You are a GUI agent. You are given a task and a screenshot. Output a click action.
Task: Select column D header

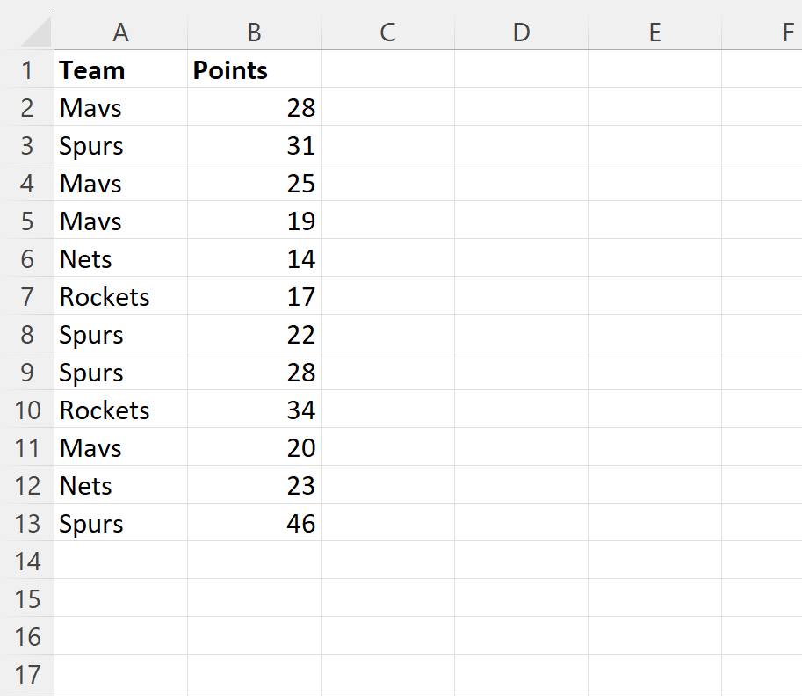coord(521,33)
